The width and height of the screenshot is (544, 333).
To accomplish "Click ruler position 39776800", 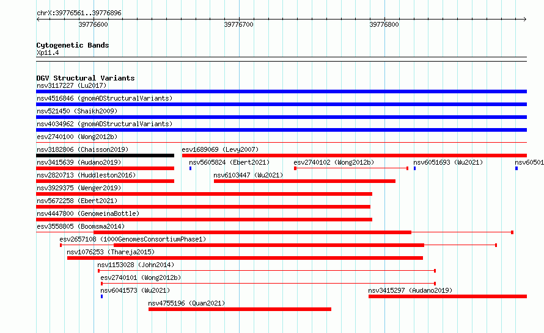I will [384, 24].
